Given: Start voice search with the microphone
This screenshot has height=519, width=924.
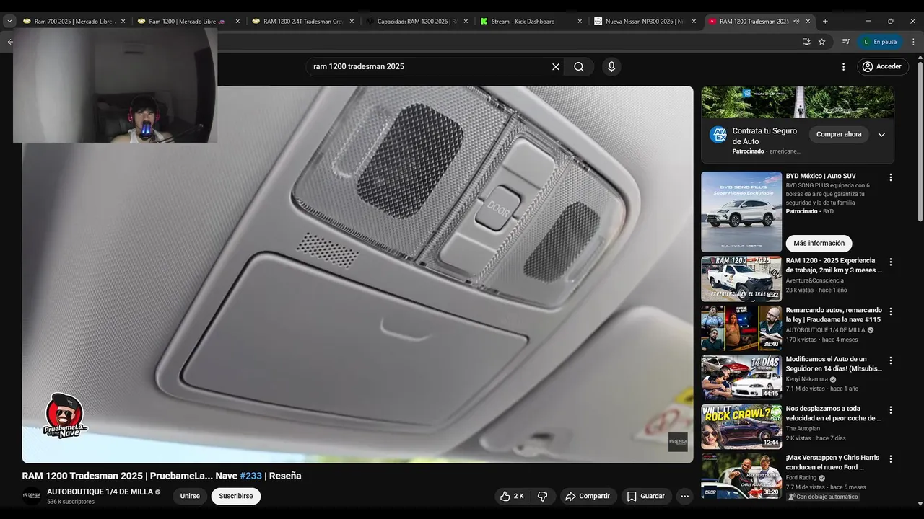Looking at the screenshot, I should click(x=611, y=66).
